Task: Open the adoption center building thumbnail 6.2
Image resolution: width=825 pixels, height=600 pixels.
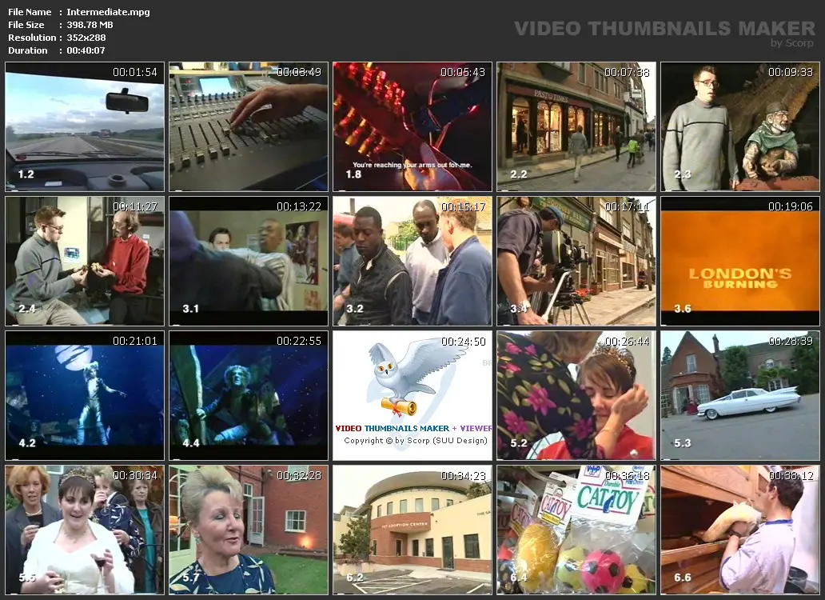Action: click(x=412, y=530)
